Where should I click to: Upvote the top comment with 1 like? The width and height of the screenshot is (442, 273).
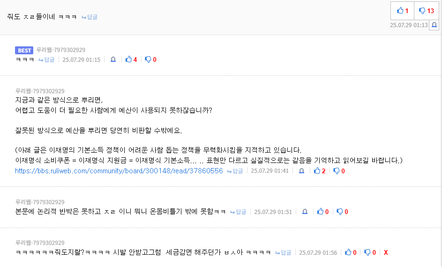[x=402, y=11]
